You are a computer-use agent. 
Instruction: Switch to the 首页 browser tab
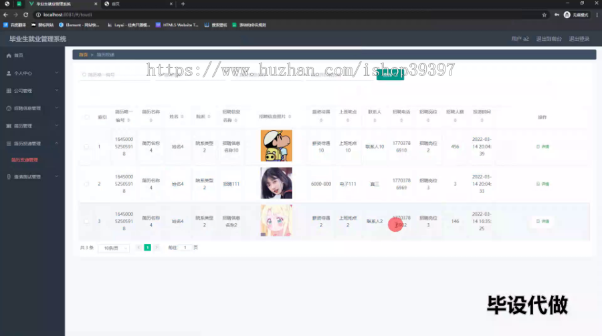coord(138,4)
